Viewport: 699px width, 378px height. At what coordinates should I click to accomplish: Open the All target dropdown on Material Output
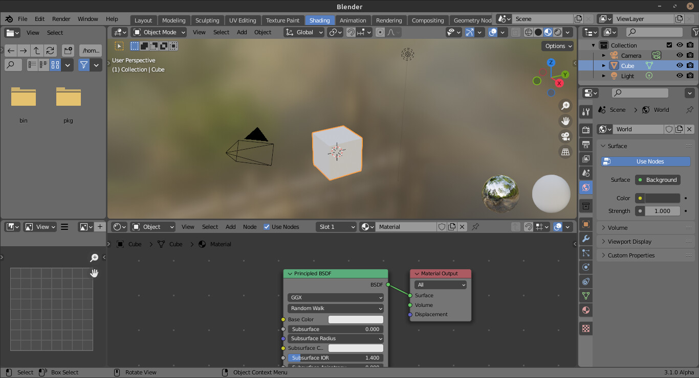[441, 285]
